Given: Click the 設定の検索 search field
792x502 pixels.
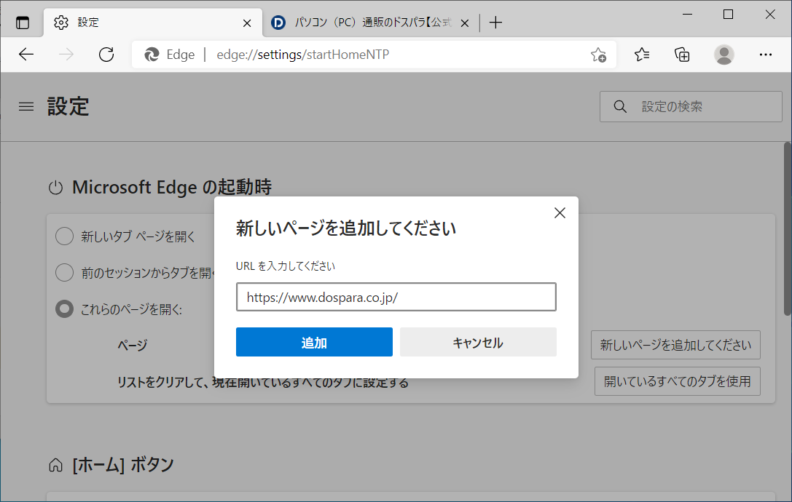Looking at the screenshot, I should click(x=691, y=106).
